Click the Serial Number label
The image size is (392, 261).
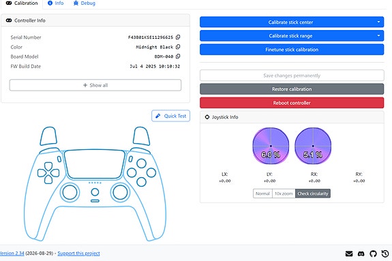point(26,37)
